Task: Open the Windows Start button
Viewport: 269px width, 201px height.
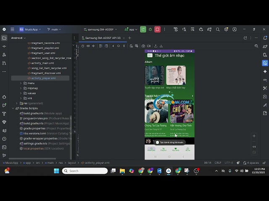Action: click(56, 171)
